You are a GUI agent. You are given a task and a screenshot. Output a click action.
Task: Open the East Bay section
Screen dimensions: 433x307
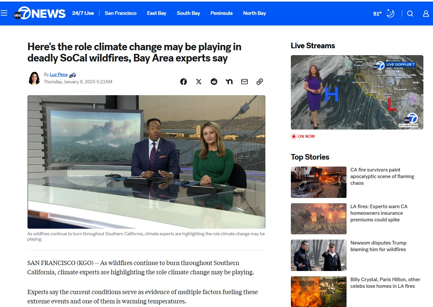(x=156, y=13)
